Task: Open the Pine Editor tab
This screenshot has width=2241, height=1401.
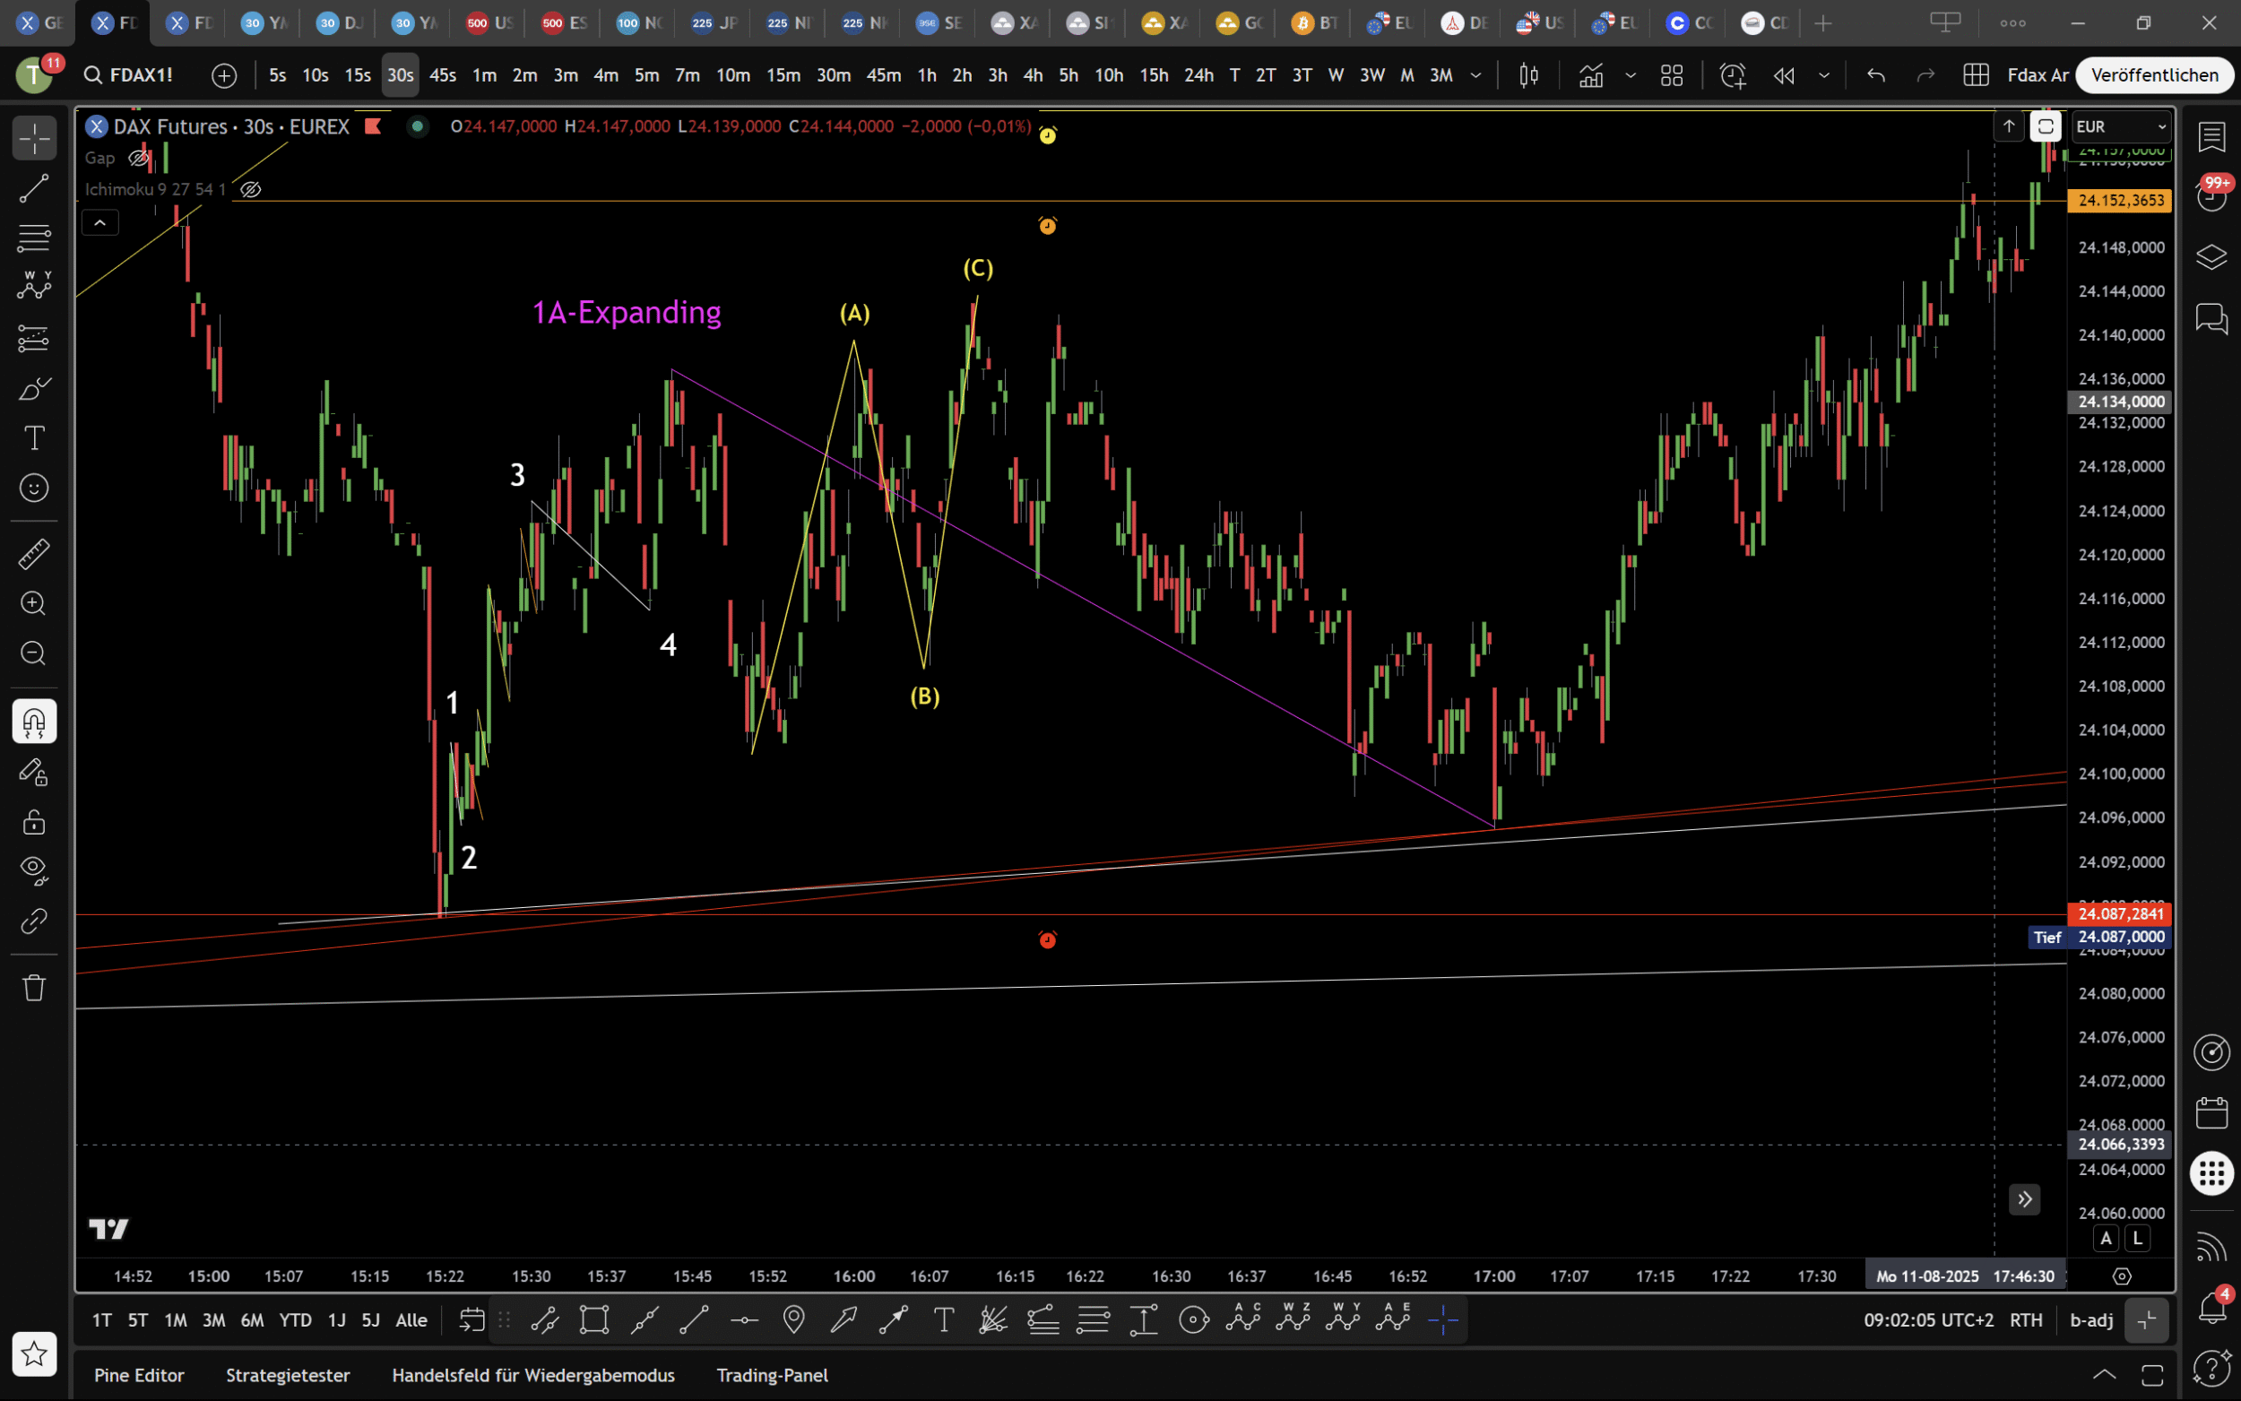Action: pyautogui.click(x=139, y=1375)
